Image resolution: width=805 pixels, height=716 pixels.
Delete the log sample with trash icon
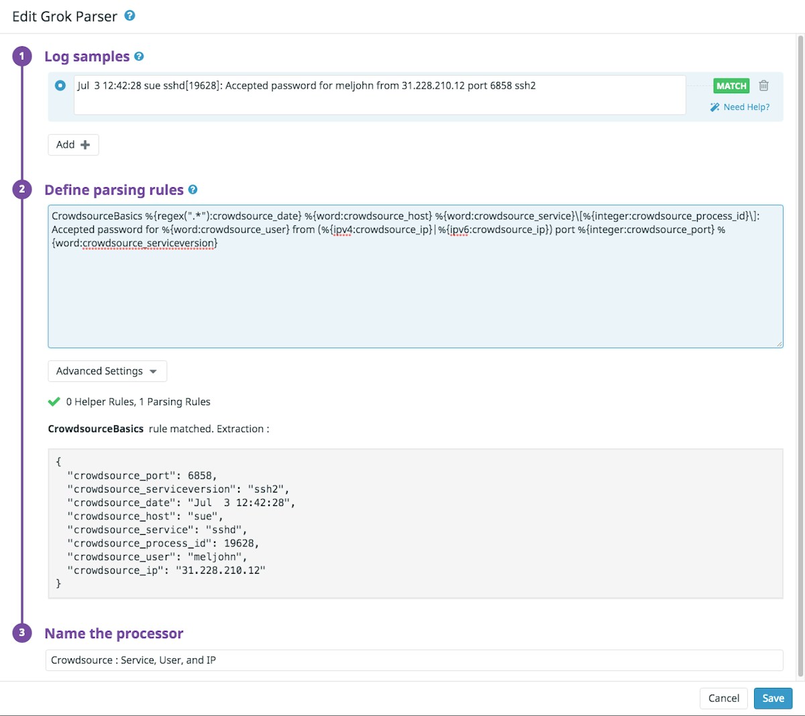(x=763, y=86)
